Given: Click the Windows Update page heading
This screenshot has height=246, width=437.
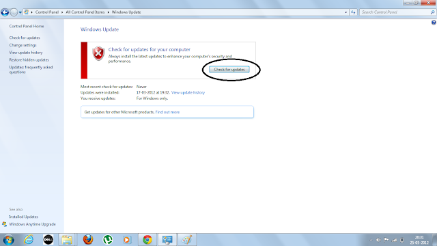Looking at the screenshot, I should (x=100, y=29).
